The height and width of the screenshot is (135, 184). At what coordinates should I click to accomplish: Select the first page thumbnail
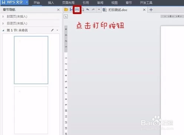(31, 60)
